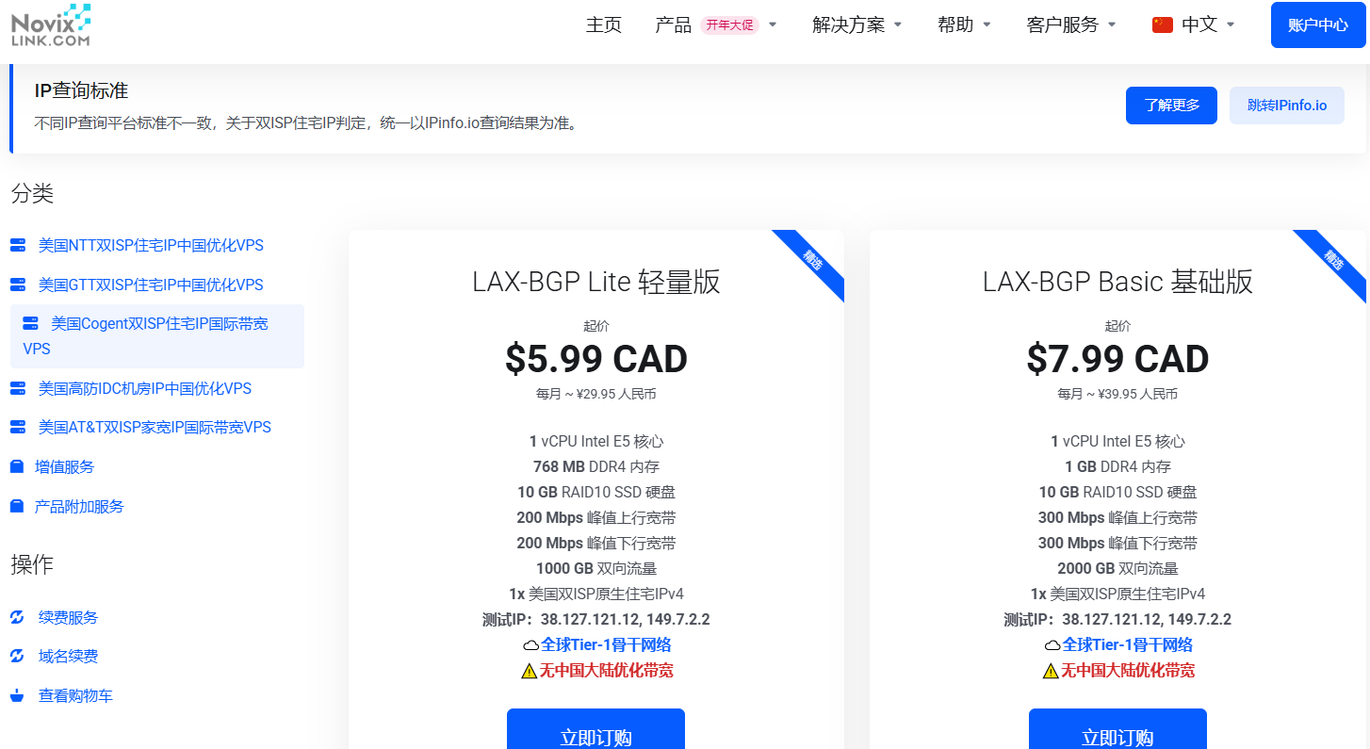Click the 开年大促 promo badge
This screenshot has width=1370, height=749.
point(729,25)
